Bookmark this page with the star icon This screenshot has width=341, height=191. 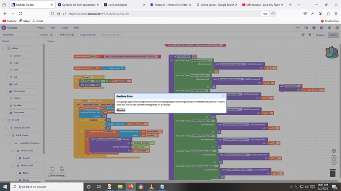pos(273,14)
